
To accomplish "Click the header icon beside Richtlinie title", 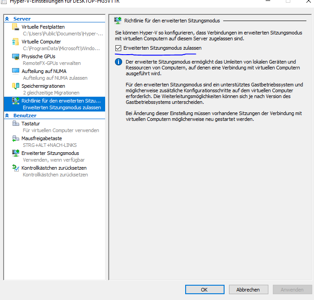I will point(118,21).
